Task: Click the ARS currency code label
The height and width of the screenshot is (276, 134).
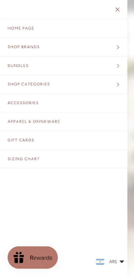Action: click(113, 262)
